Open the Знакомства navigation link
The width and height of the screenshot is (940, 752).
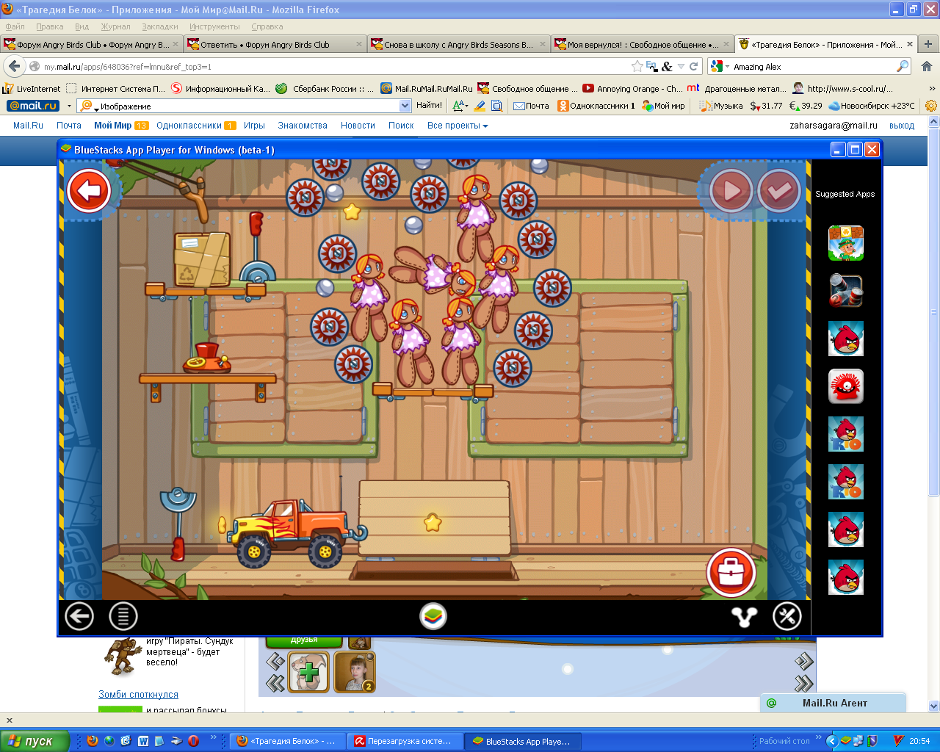click(x=303, y=126)
